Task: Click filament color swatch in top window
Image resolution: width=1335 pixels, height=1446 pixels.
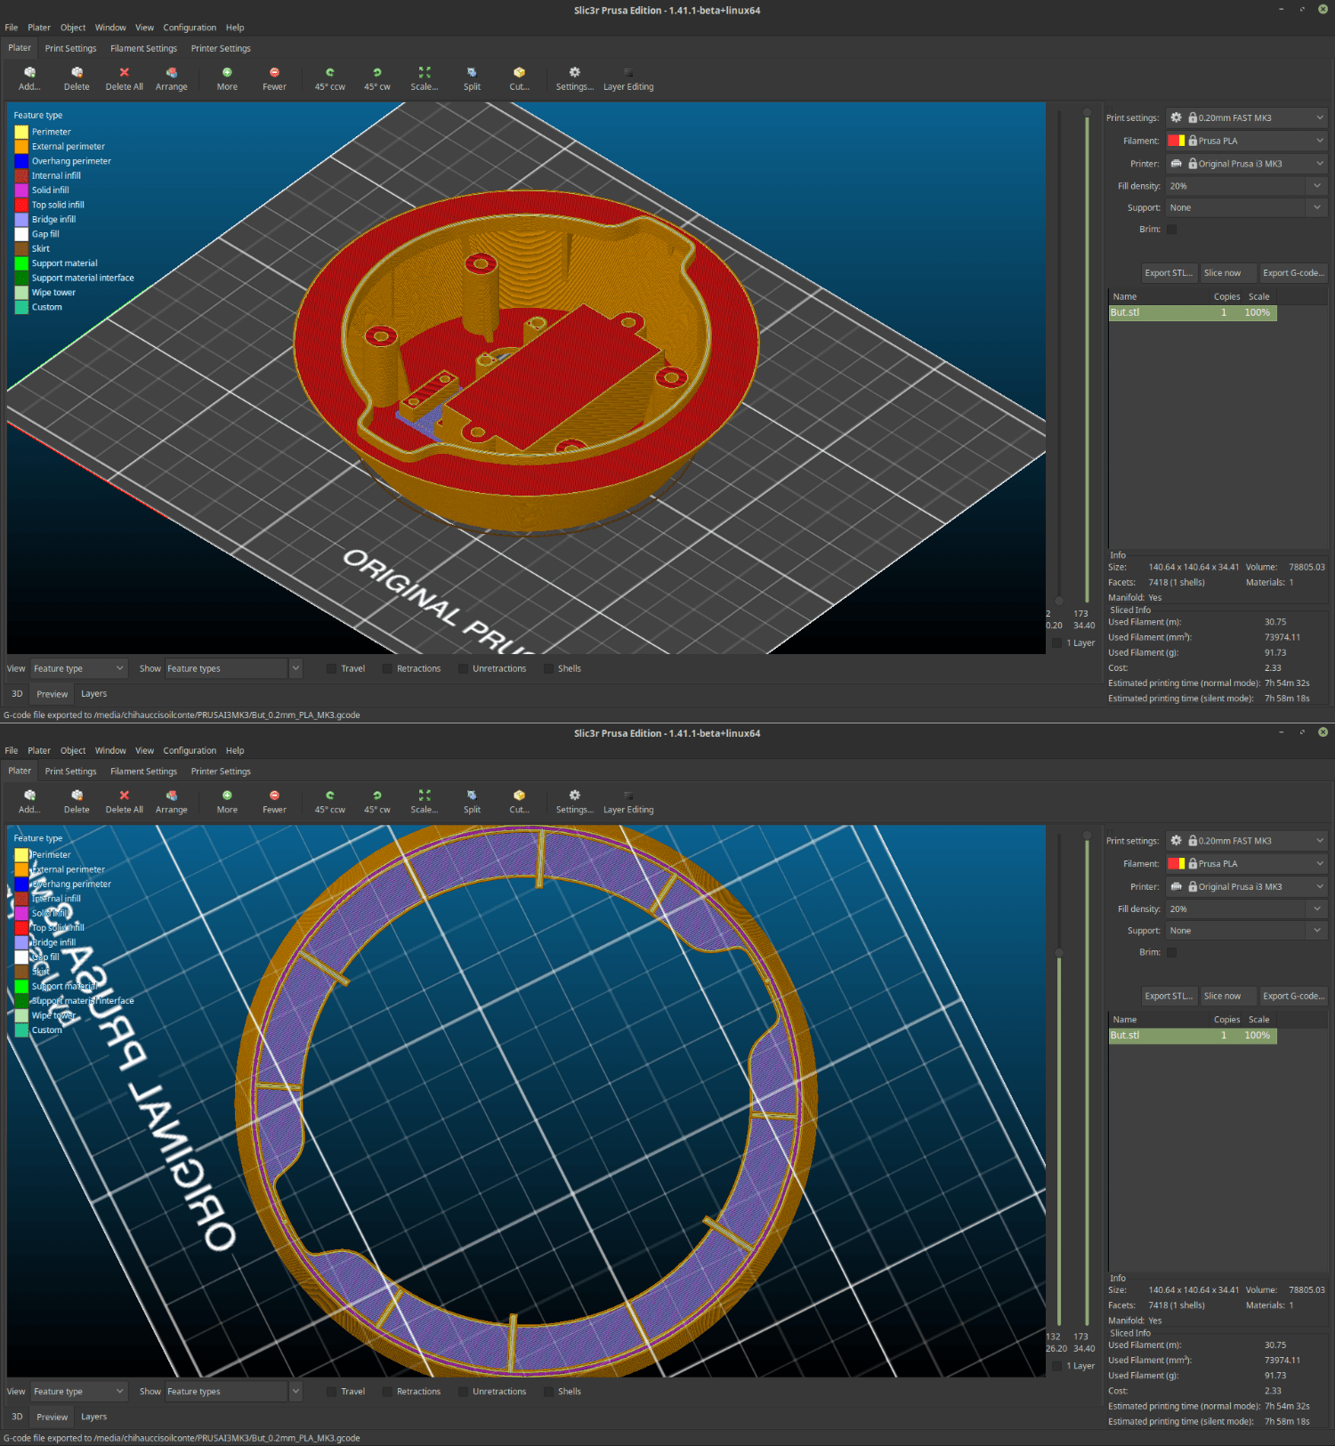Action: tap(1176, 141)
